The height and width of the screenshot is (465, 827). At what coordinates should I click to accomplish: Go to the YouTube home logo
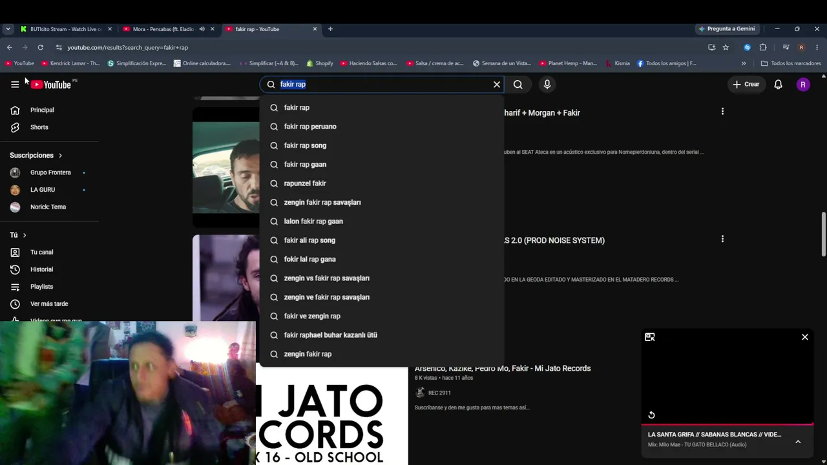tap(51, 85)
